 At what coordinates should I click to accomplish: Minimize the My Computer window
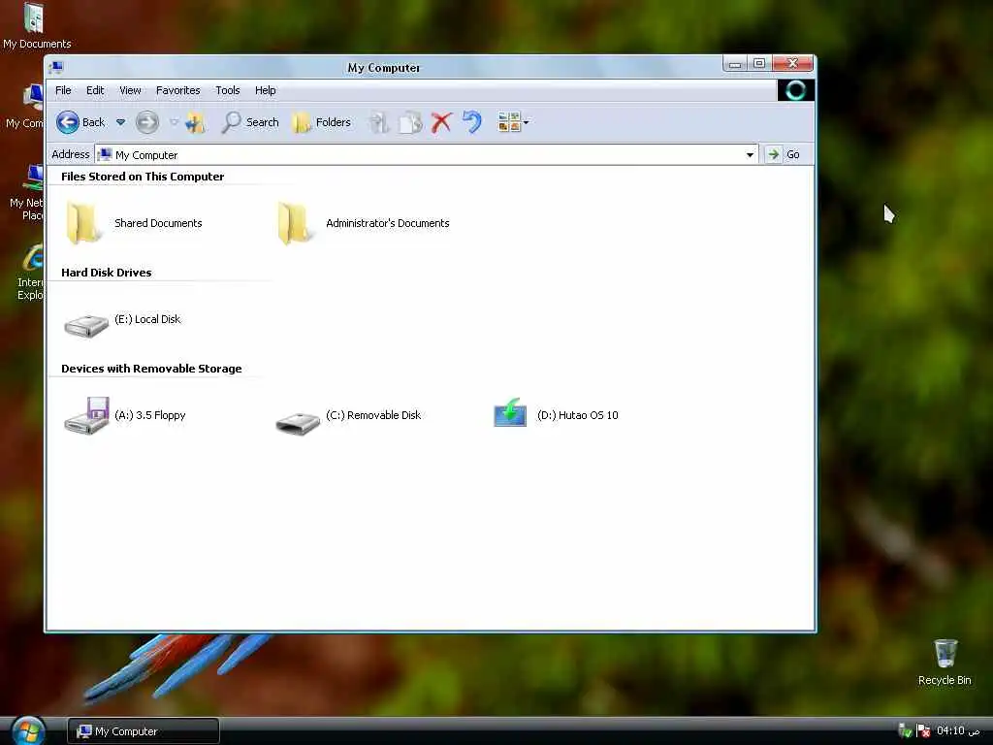pos(735,63)
